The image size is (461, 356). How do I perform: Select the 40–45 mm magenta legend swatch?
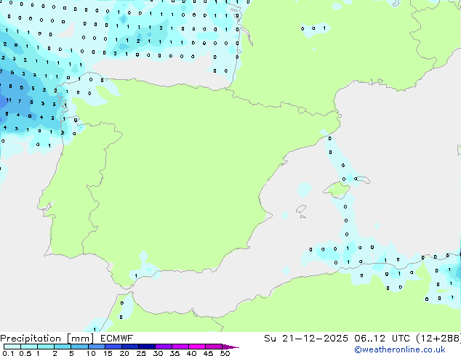pyautogui.click(x=197, y=347)
